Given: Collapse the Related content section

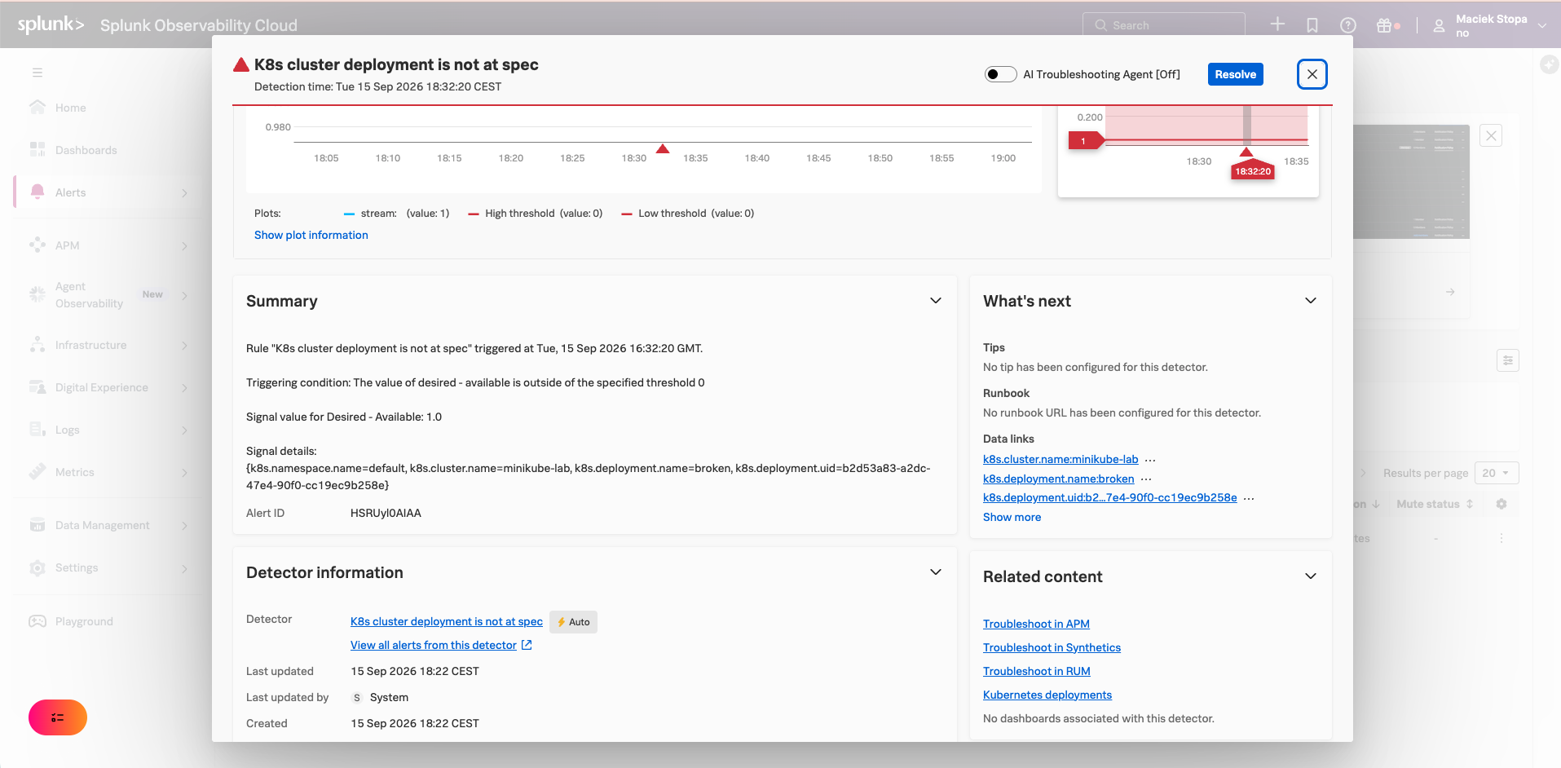Looking at the screenshot, I should click(1311, 576).
